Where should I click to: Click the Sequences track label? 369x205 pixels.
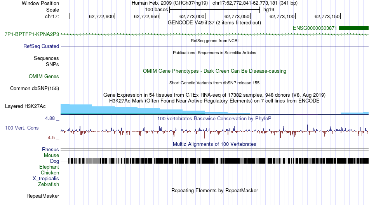(x=46, y=58)
